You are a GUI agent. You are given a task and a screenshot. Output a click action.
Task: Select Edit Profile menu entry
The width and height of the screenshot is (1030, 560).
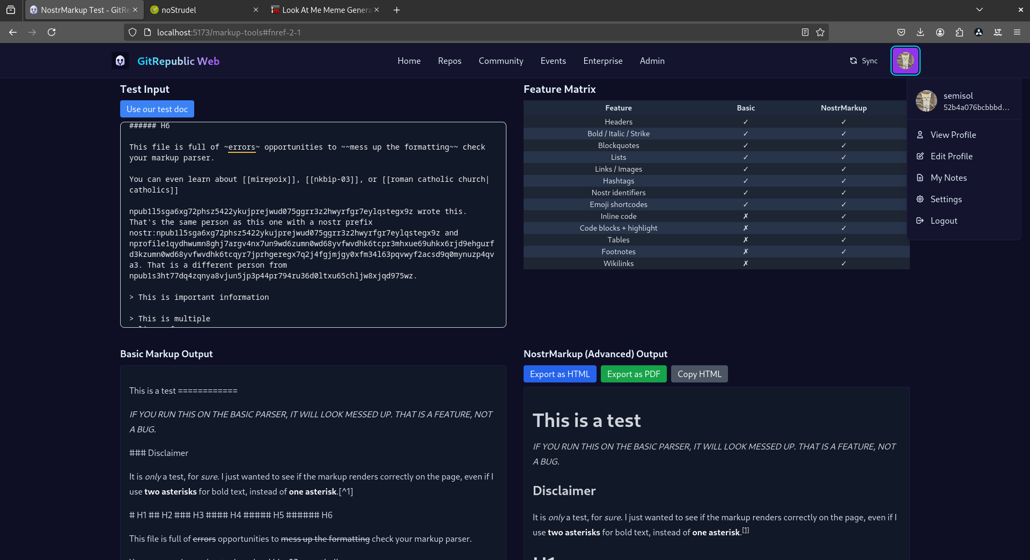click(963, 156)
